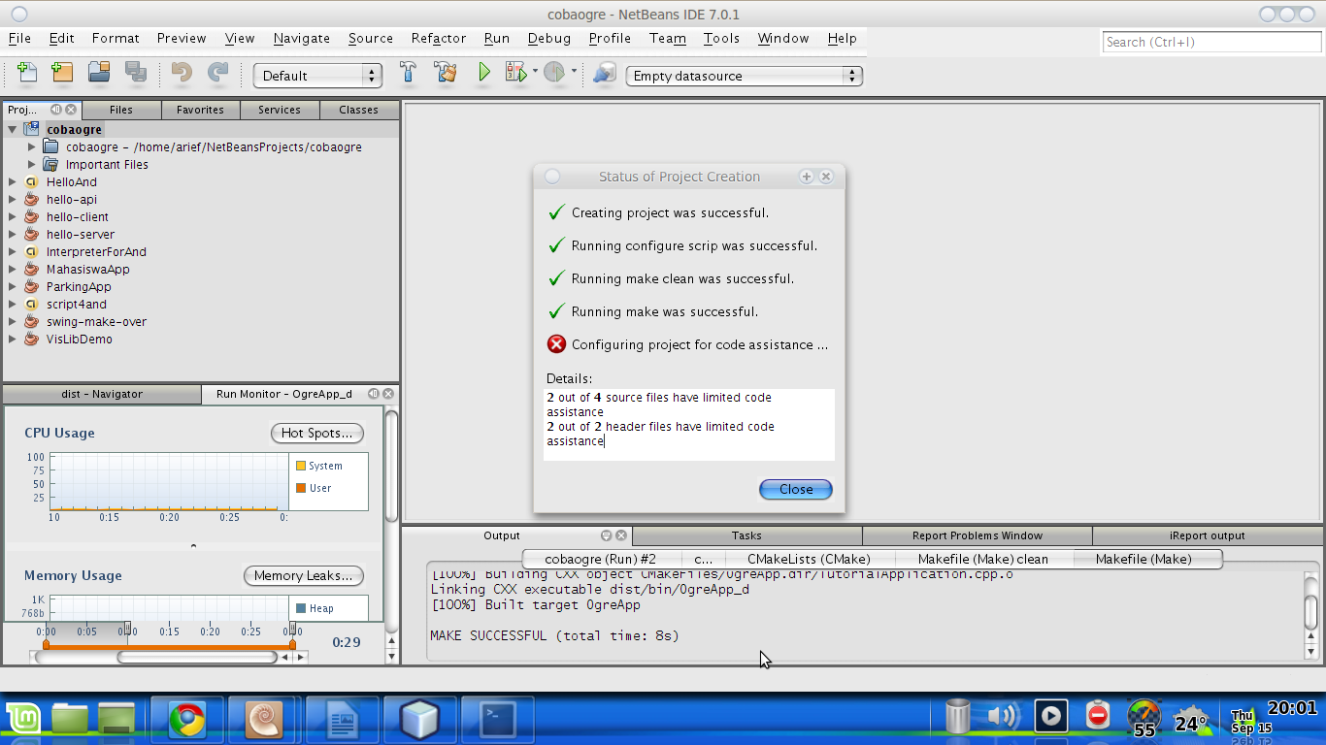
Task: Click the Open Project toolbar icon
Action: (99, 73)
